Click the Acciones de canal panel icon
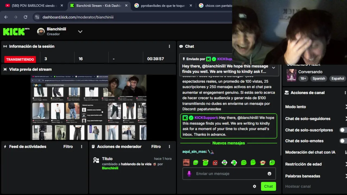Screen dimensions: 347x195 click(x=287, y=93)
